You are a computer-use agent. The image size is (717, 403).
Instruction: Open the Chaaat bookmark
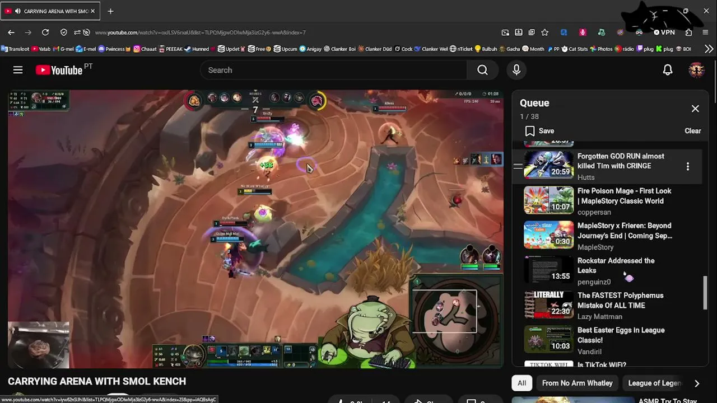point(145,49)
